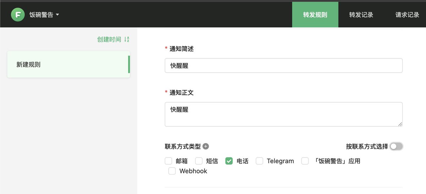Screen dimensions: 426x194
Task: Tick the 短信 checkbox
Action: [199, 161]
